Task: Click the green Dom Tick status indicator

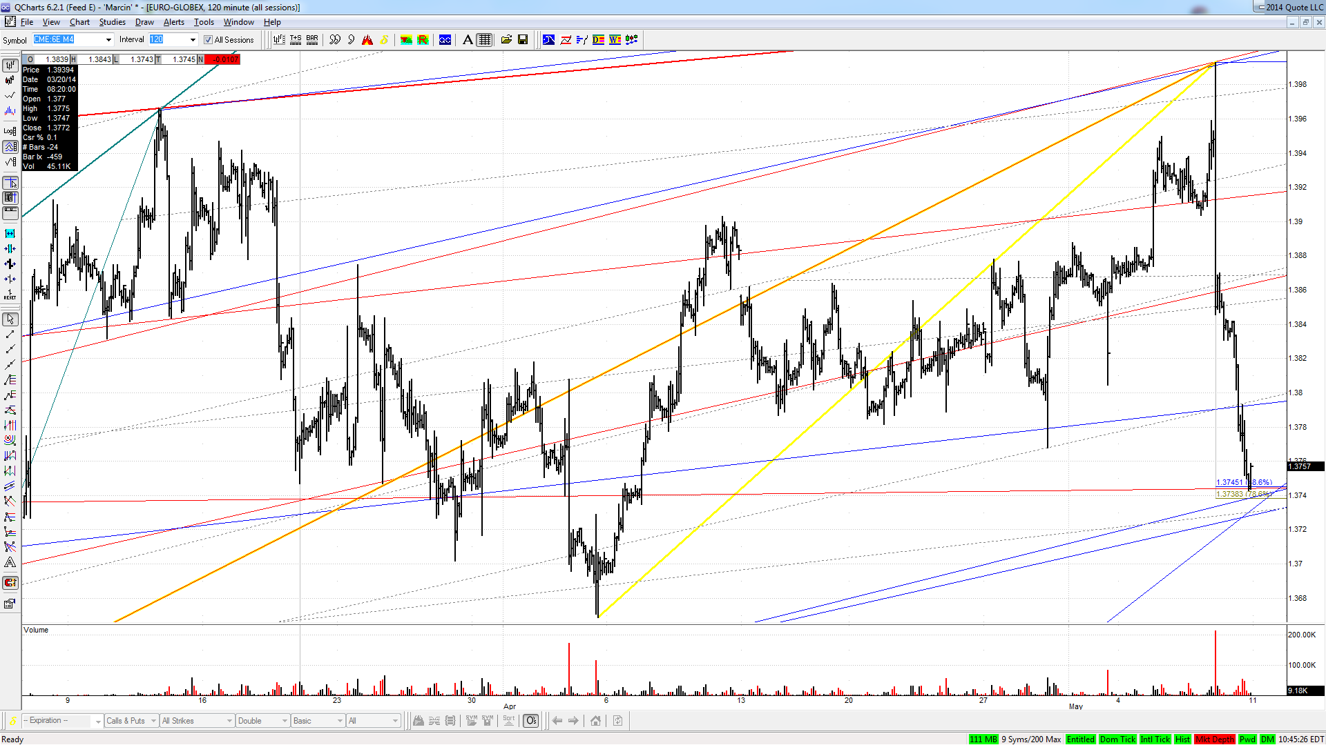Action: click(x=1117, y=739)
